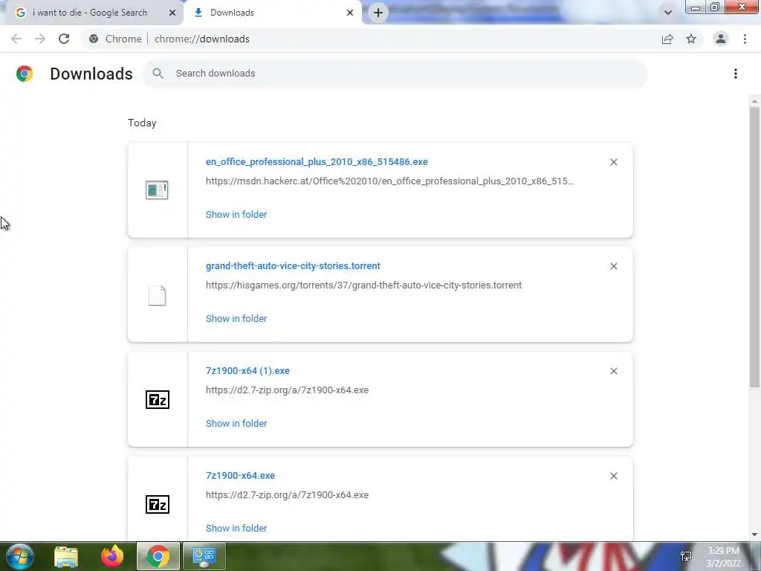
Task: Open the control panel taskbar item
Action: coord(204,556)
